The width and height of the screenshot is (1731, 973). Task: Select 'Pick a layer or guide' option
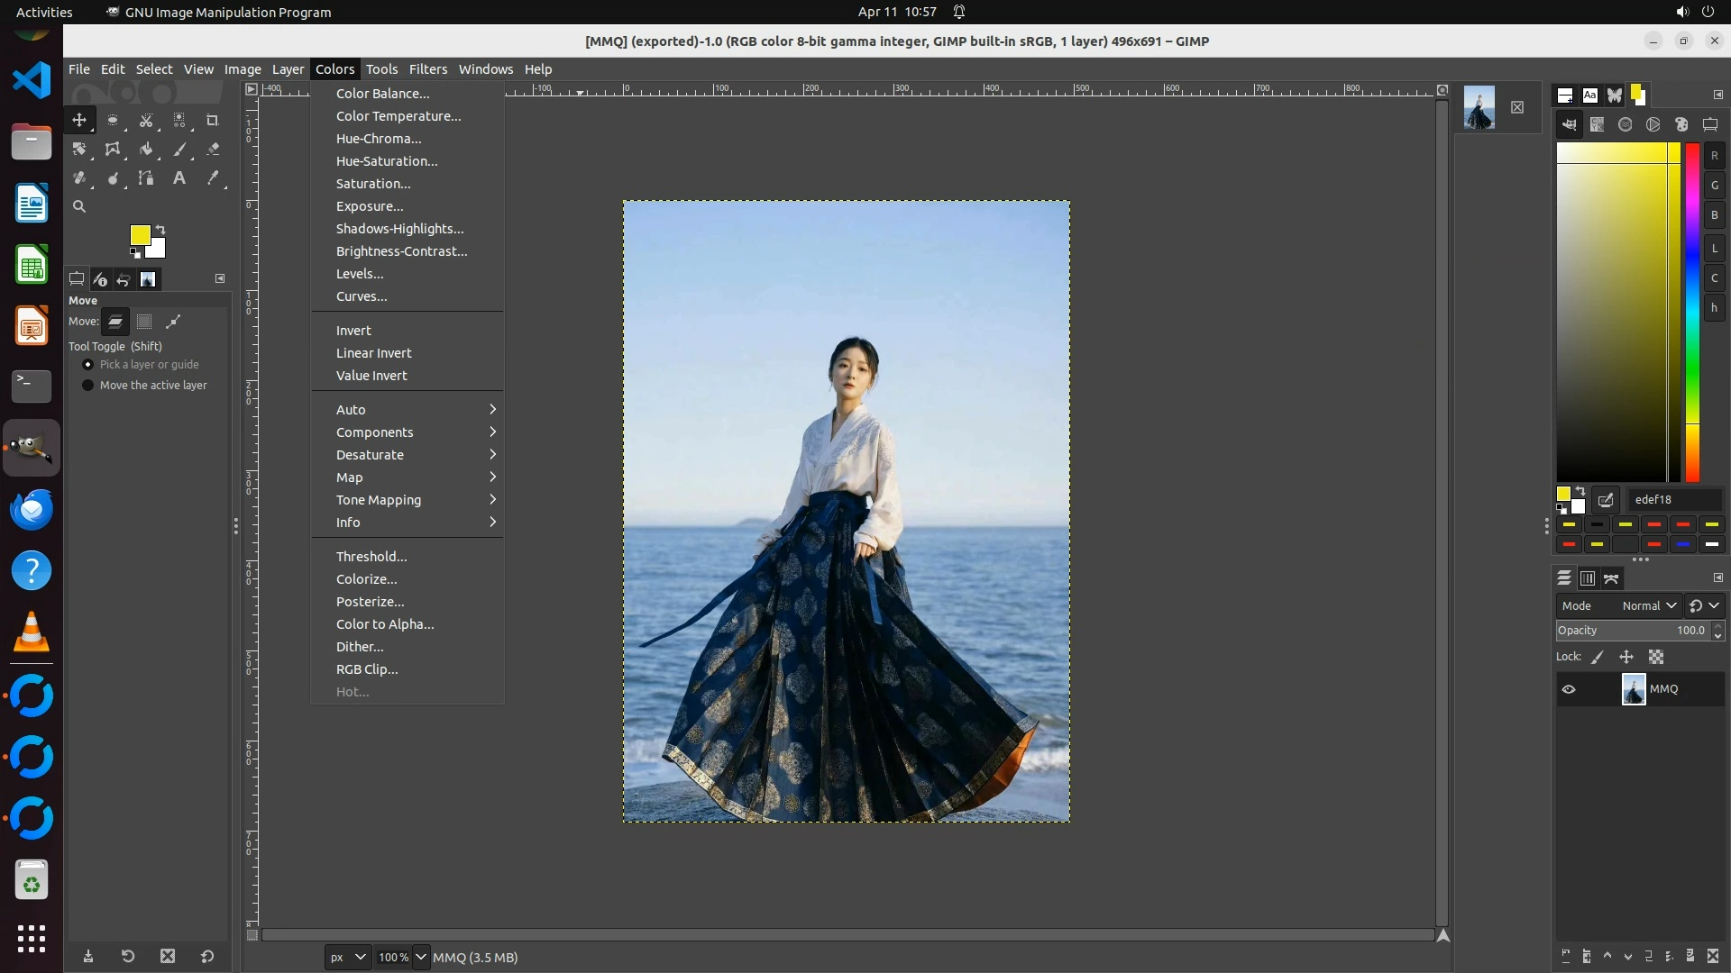click(x=88, y=365)
